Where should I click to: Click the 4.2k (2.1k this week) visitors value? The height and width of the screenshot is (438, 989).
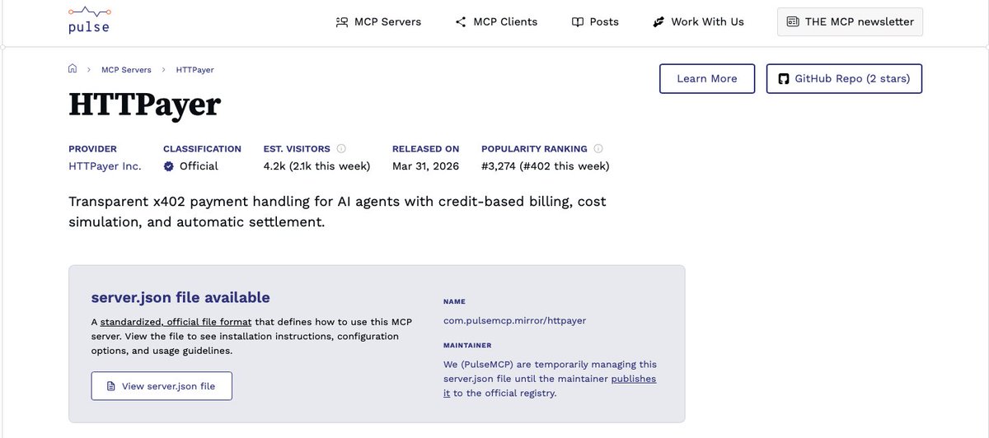tap(316, 165)
